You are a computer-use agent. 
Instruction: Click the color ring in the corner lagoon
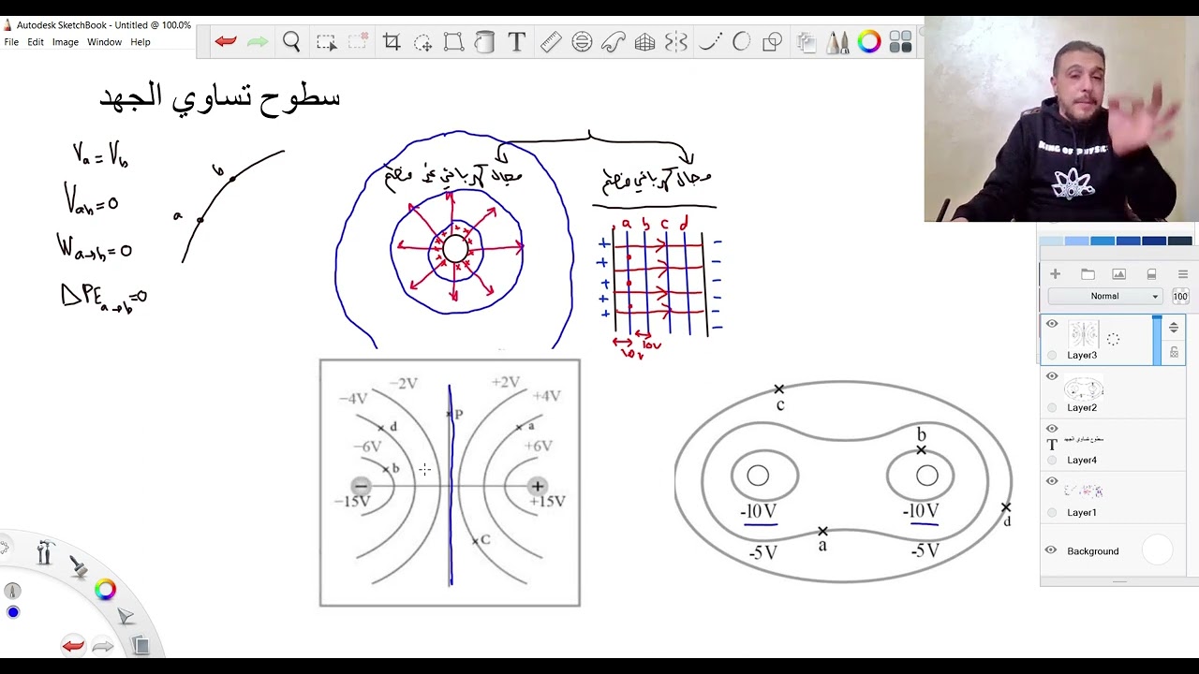pyautogui.click(x=105, y=590)
